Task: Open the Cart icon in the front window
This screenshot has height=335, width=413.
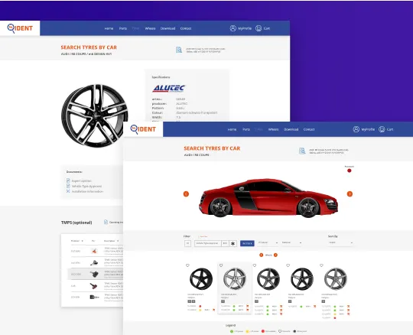Action: point(382,129)
